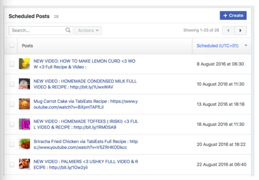Click into the Search posts field
The height and width of the screenshot is (180, 259).
pos(41,31)
